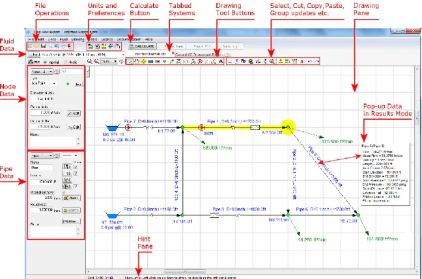Click the horizontal scrollbar of drawing pane

[x=185, y=271]
